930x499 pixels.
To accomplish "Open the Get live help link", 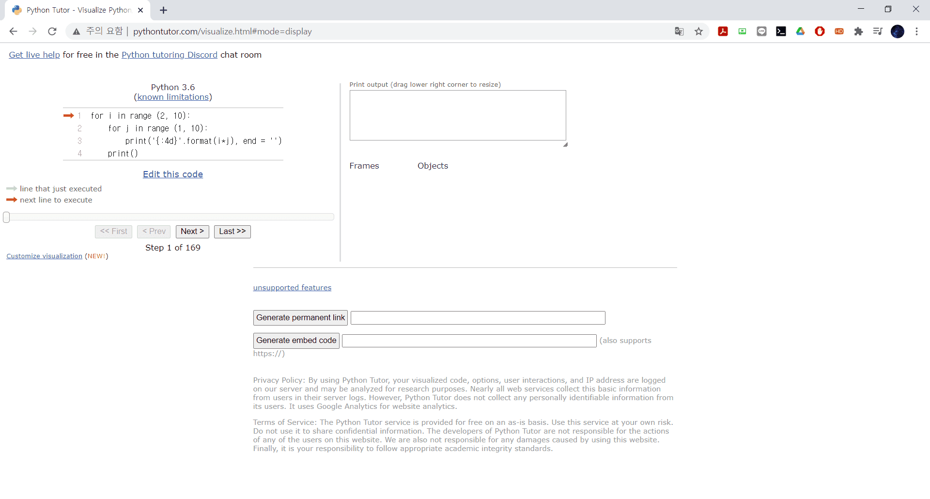I will pyautogui.click(x=34, y=55).
